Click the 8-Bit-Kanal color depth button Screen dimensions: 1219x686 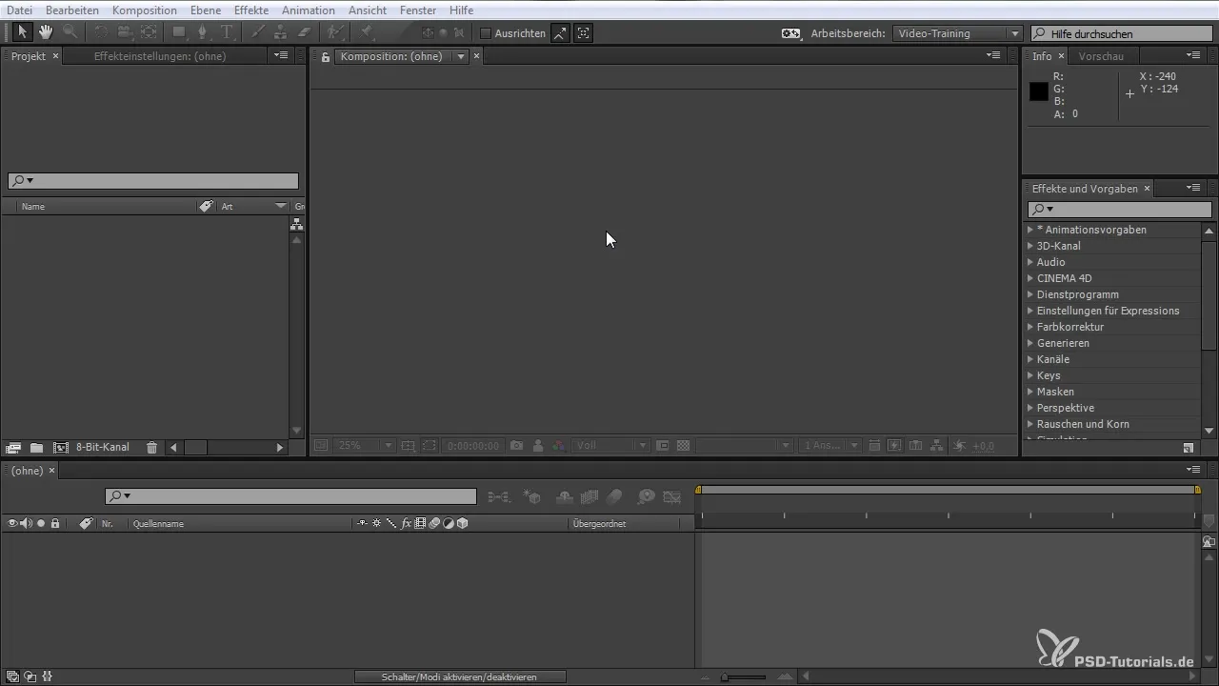[103, 447]
